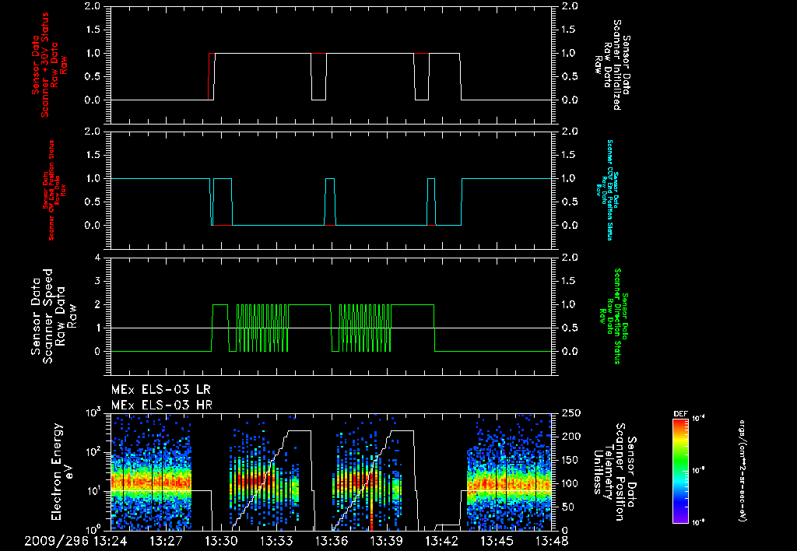Click the '13:42' time axis label

coord(442,542)
